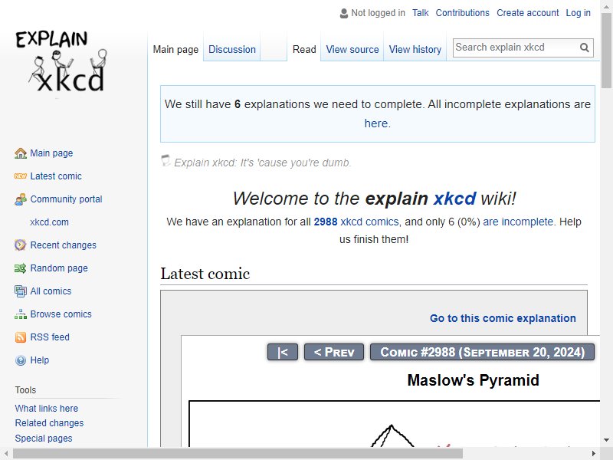Open the Talk link in the top bar
Viewport: 613px width, 460px height.
coord(420,13)
